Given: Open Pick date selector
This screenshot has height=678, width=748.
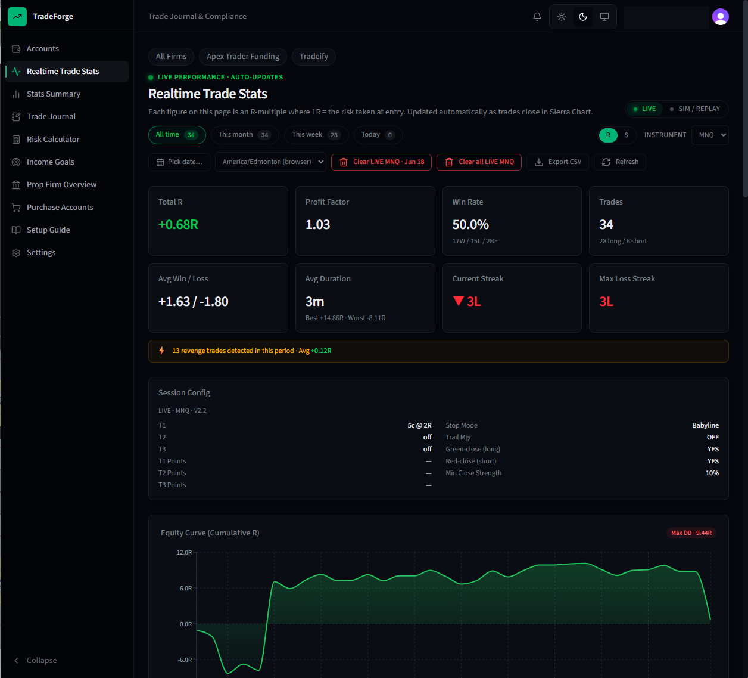Looking at the screenshot, I should (x=179, y=162).
